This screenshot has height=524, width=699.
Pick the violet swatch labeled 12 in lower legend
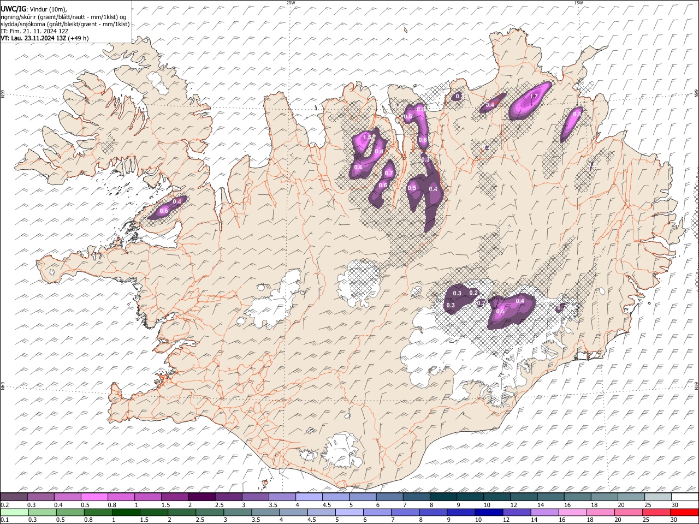point(517,512)
